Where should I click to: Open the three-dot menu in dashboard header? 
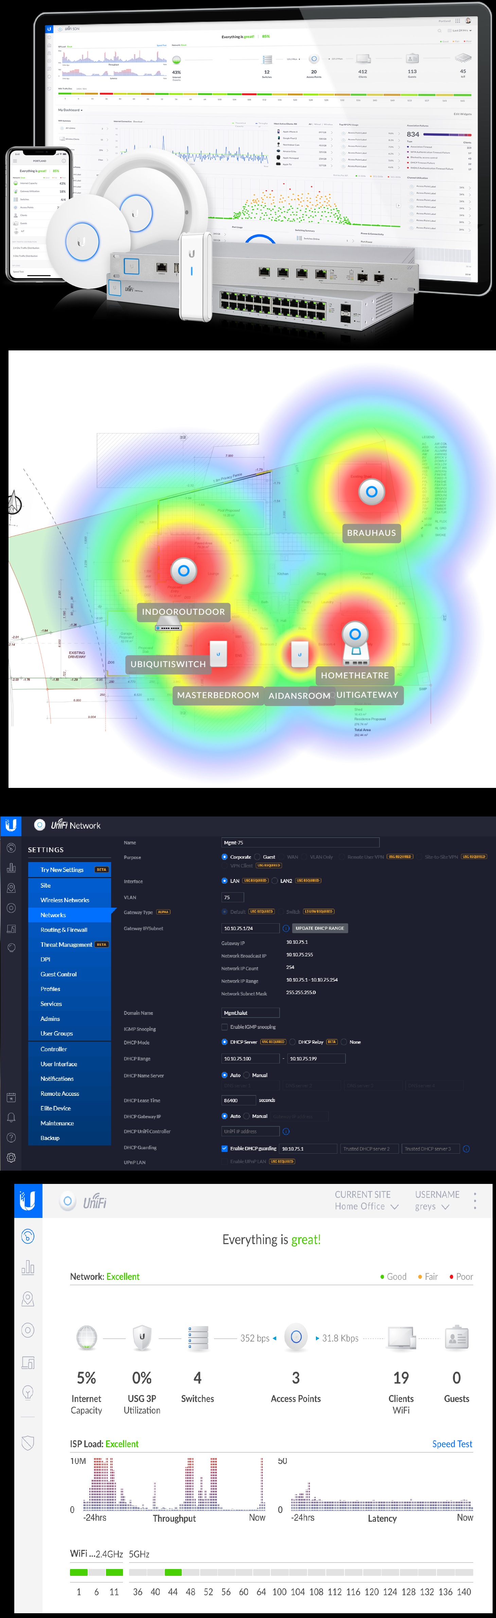[x=475, y=1200]
